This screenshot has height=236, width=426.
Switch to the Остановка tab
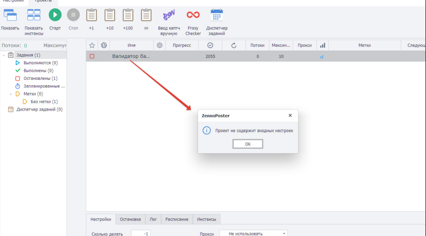[x=130, y=219]
